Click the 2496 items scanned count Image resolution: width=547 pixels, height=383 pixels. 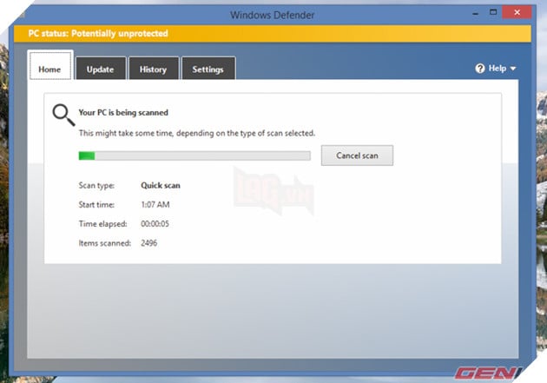(149, 242)
